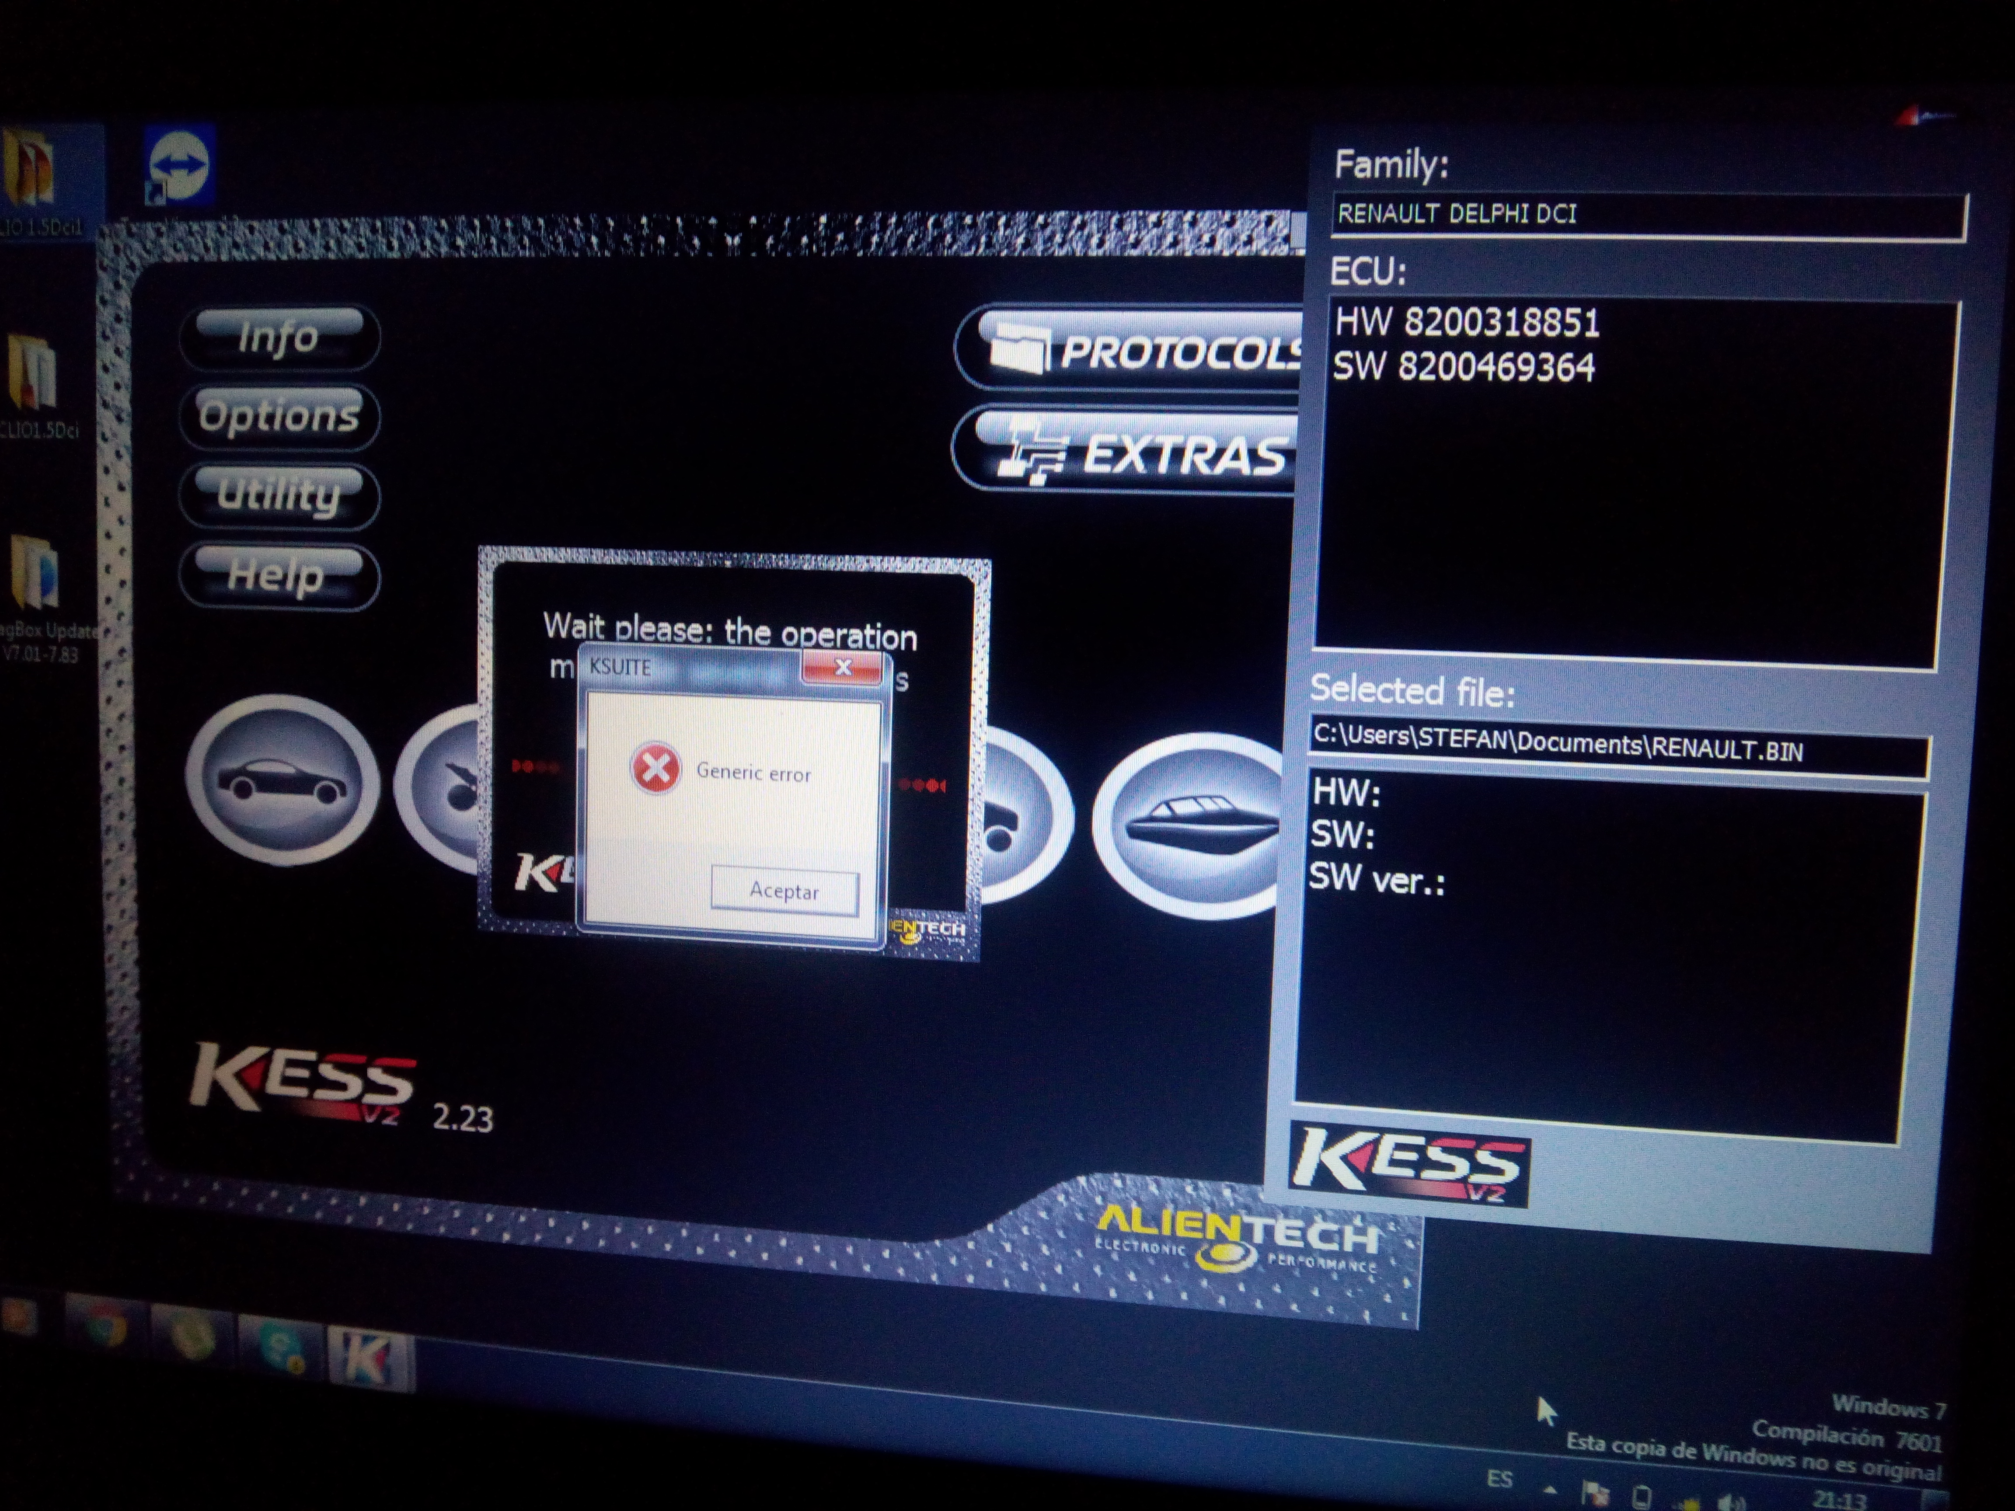Click the 'HW:' label in file info box

click(1346, 793)
